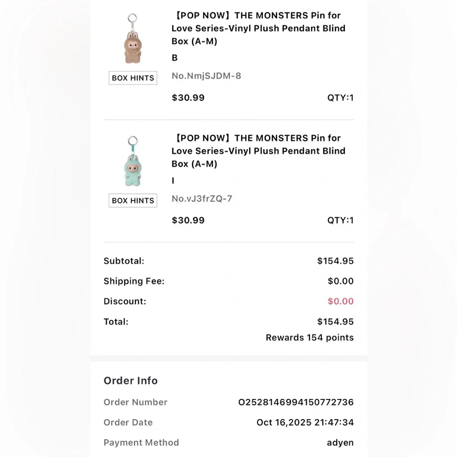Click BOX HINTS under brown pendant
Viewport: 457px width, 457px height.
click(133, 78)
